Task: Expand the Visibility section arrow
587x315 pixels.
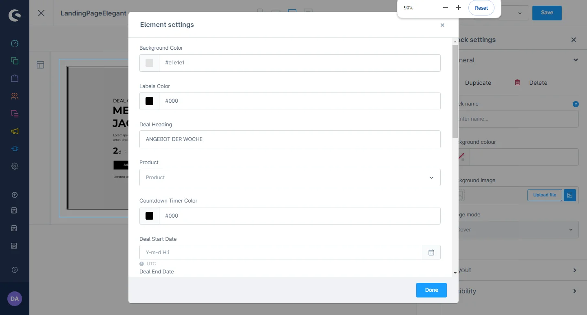Action: (575, 291)
